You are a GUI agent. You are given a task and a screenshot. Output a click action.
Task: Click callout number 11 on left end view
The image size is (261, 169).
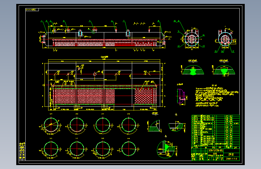pos(179,31)
